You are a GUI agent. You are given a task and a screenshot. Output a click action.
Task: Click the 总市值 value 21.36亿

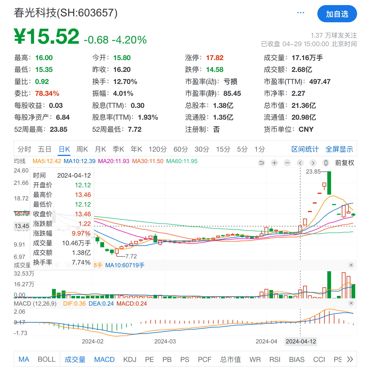click(x=304, y=105)
